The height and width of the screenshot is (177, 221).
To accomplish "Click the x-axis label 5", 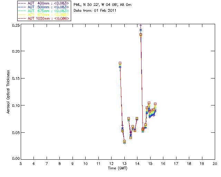I will coord(21,164).
